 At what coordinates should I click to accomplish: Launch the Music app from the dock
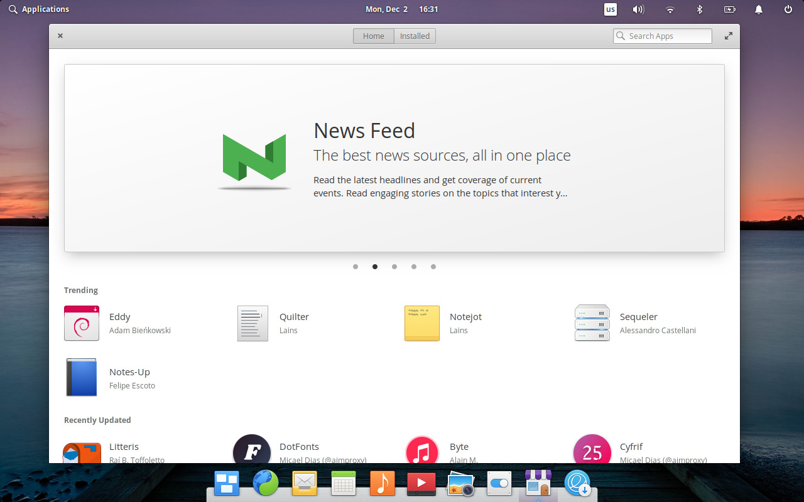click(383, 483)
